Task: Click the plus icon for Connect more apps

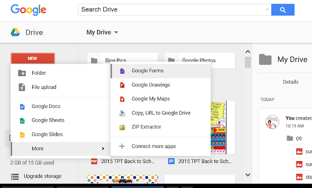Action: [x=122, y=146]
